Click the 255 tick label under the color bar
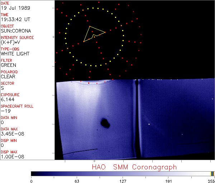The height and width of the screenshot is (183, 215). point(211,180)
